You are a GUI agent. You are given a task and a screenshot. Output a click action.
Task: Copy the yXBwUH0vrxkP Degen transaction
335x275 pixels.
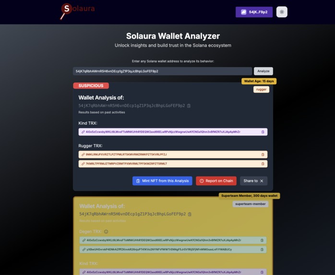click(x=262, y=250)
